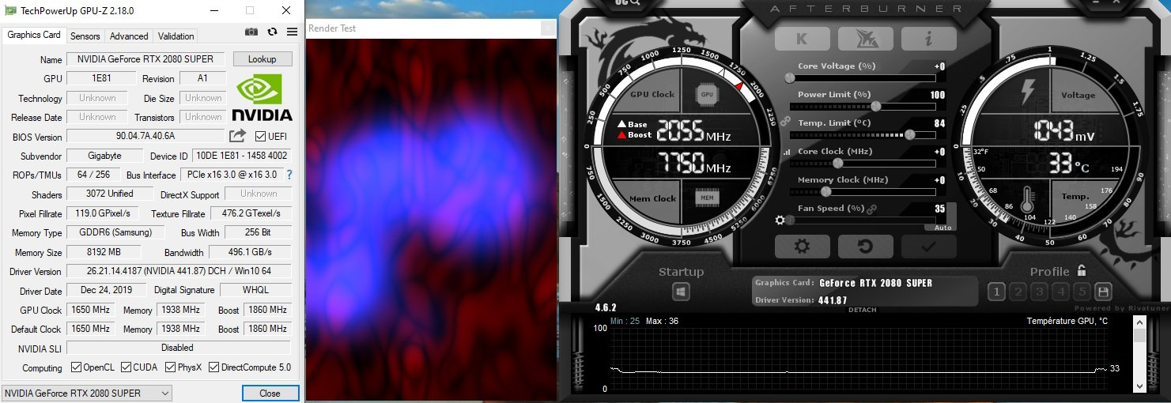Click BIOS Version field 90.04.7A.40.6A
This screenshot has height=403, width=1171.
(145, 136)
